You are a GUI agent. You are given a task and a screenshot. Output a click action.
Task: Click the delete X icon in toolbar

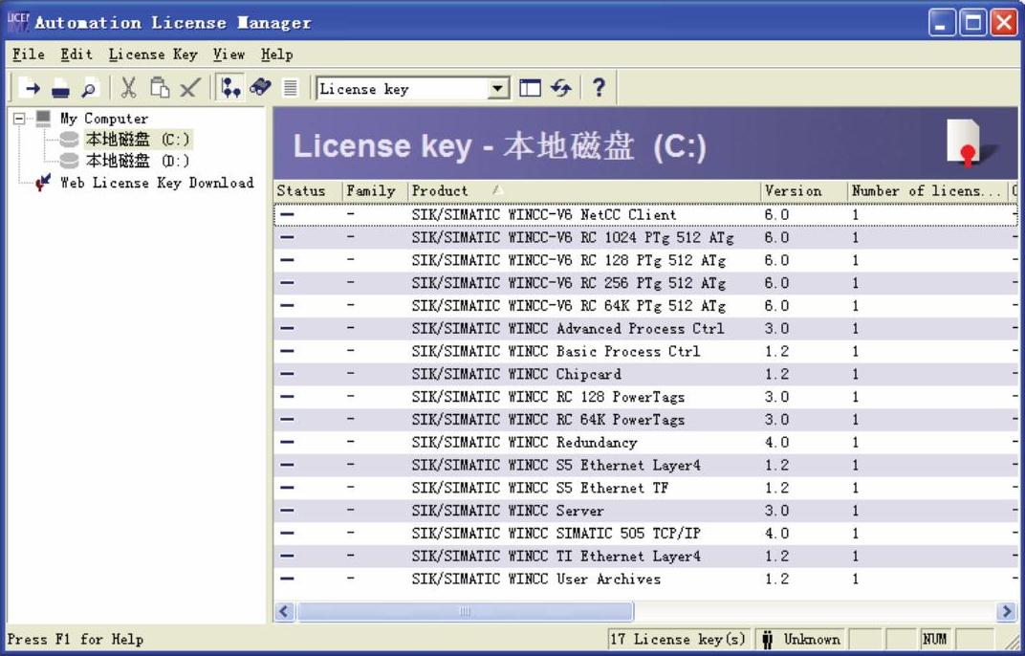click(x=188, y=89)
